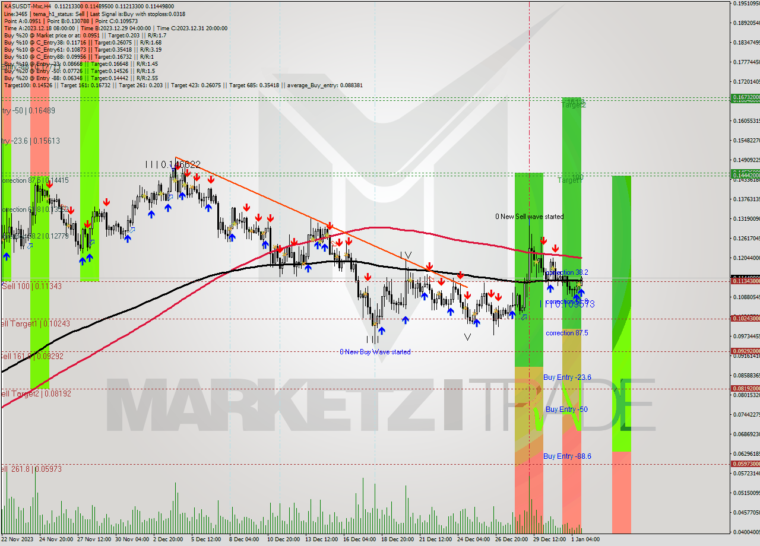This screenshot has width=760, height=546.
Task: Click the '1 Jan 04:00' time label
Action: [x=585, y=539]
